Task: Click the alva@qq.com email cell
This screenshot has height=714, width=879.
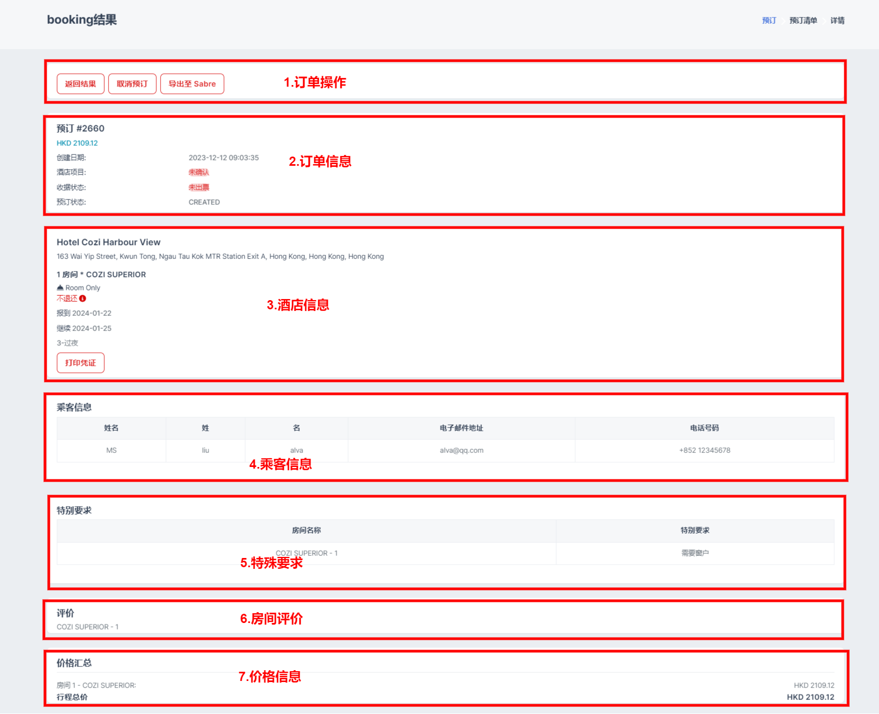Action: click(461, 450)
